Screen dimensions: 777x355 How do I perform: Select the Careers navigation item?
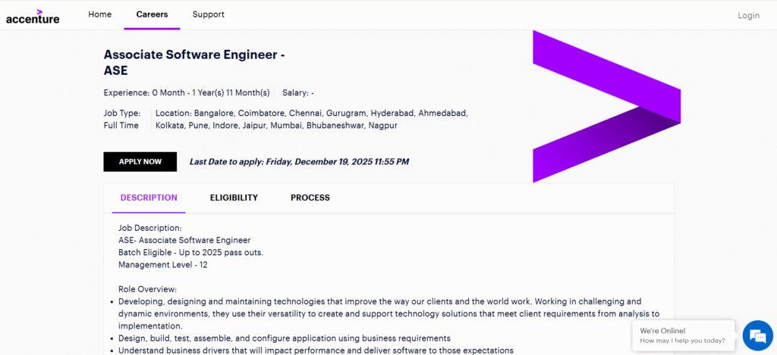[152, 14]
